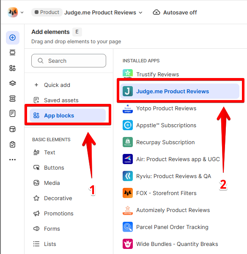
Task: Open the Judge.me Product Reviews page dropdown
Action: pos(103,12)
